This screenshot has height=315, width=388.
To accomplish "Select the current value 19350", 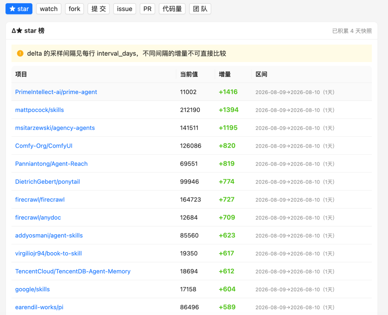I will point(189,253).
